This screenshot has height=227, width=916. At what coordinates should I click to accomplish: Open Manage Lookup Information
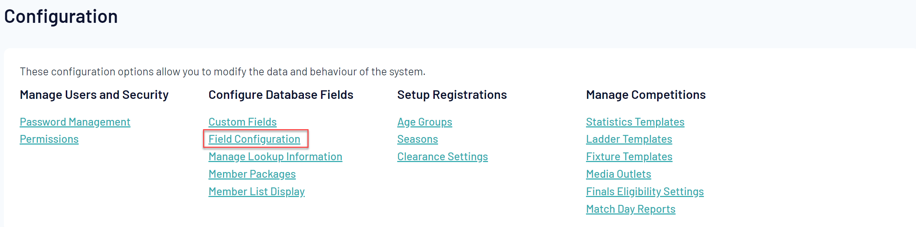275,157
